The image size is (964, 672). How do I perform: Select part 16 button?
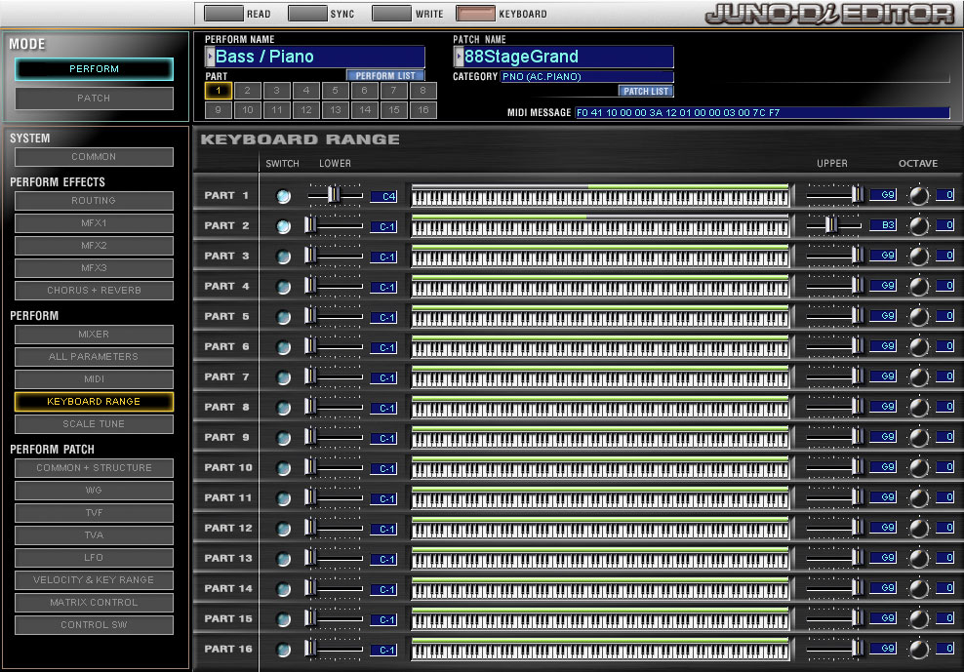click(x=423, y=110)
